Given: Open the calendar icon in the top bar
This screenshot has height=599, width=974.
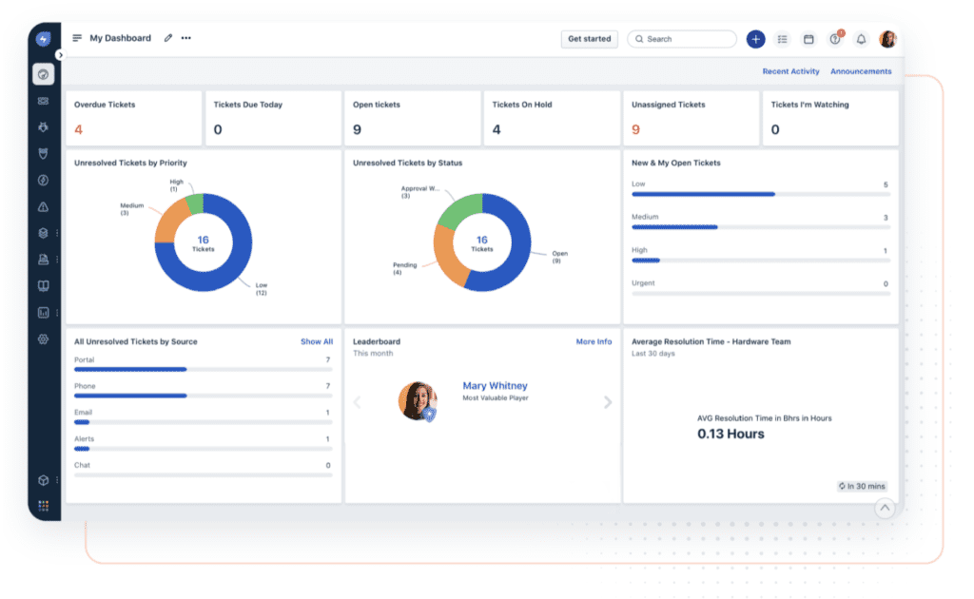Looking at the screenshot, I should (808, 39).
